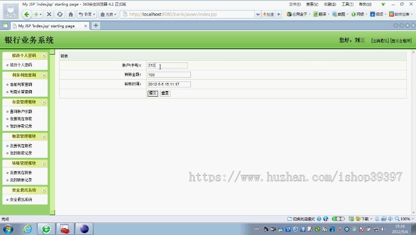Open the 查询账户余额 link
Image resolution: width=416 pixels, height=235 pixels.
(21, 111)
